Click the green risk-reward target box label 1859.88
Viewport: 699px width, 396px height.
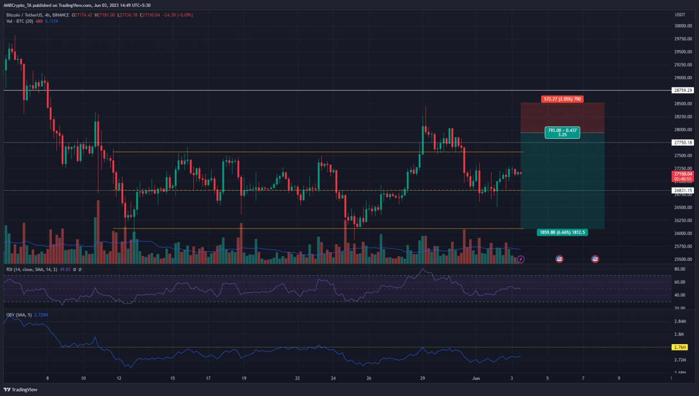562,233
